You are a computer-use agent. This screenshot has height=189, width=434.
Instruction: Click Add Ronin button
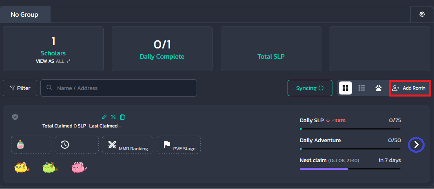tap(410, 88)
